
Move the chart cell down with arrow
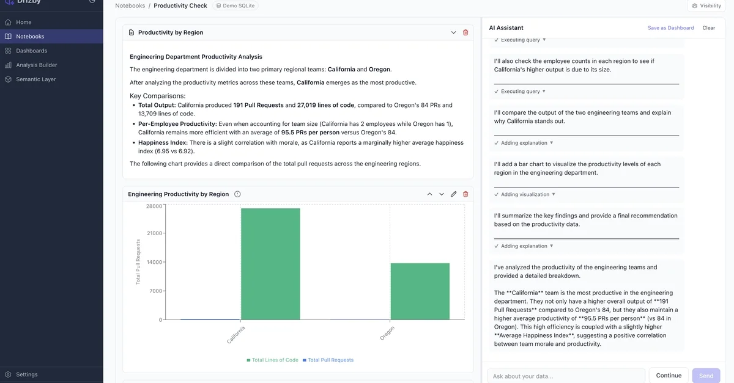coord(442,194)
